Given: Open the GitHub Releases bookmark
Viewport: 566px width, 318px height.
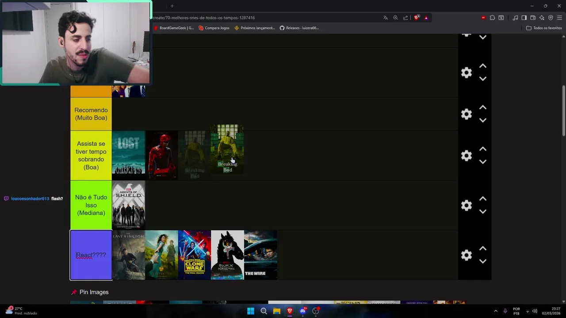Looking at the screenshot, I should (299, 28).
